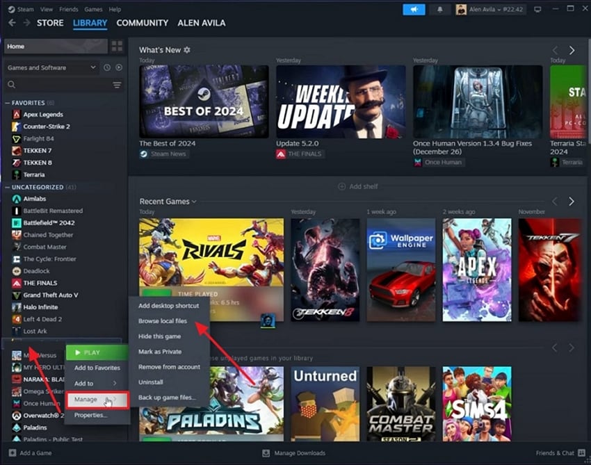Go to the LIBRARY tab
The width and height of the screenshot is (591, 465).
click(x=90, y=23)
